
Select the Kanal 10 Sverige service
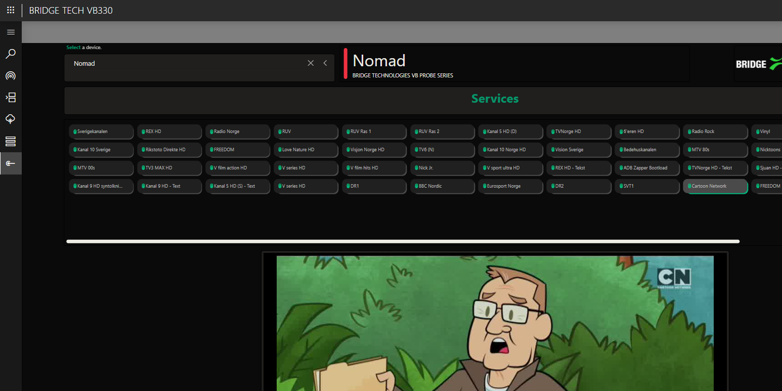coord(101,150)
